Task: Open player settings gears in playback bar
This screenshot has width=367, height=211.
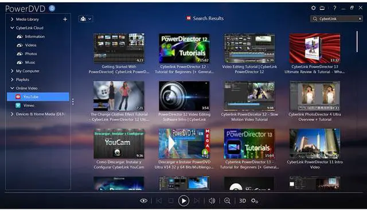Action: [x=255, y=201]
